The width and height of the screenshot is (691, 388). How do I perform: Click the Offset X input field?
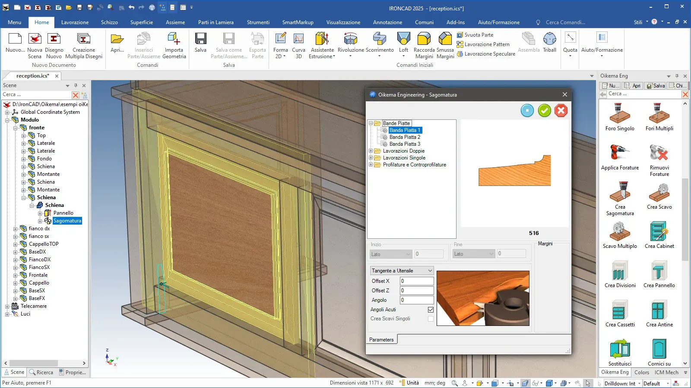(416, 281)
